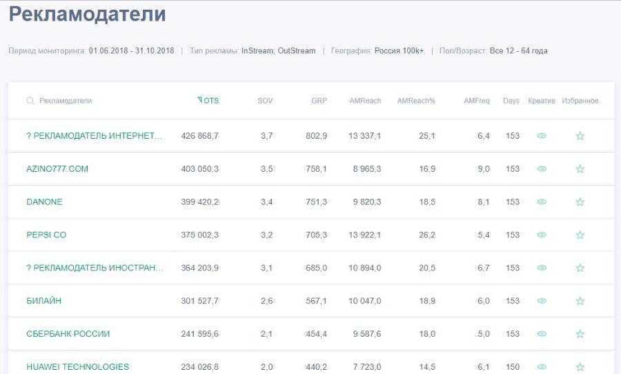This screenshot has width=621, height=374.
Task: Star the РЕКЛАМОДАТЕЛЬ ИНТЕРНЕТ row
Action: tap(580, 136)
